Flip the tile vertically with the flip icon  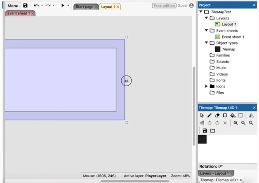[x=202, y=123]
